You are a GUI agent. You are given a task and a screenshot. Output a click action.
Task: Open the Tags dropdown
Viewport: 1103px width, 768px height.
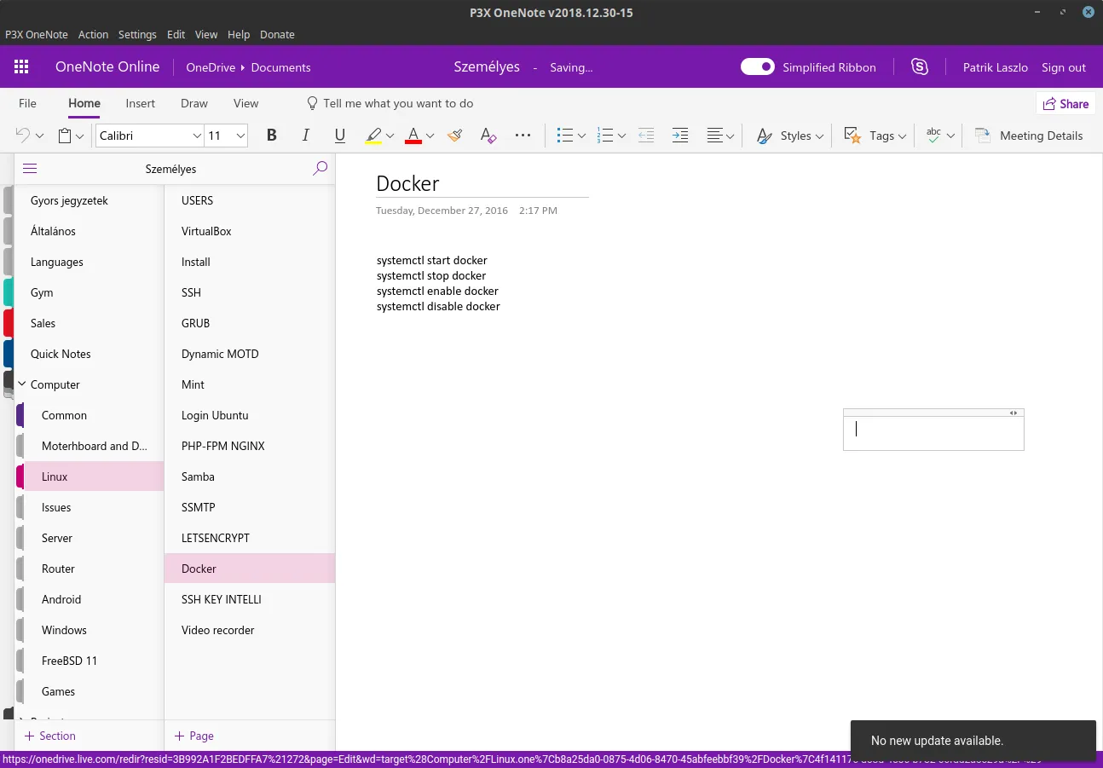883,135
